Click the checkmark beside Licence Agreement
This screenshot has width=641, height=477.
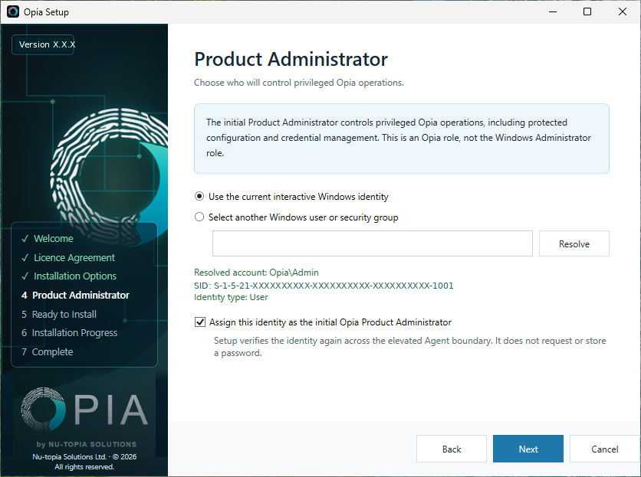[x=25, y=258]
